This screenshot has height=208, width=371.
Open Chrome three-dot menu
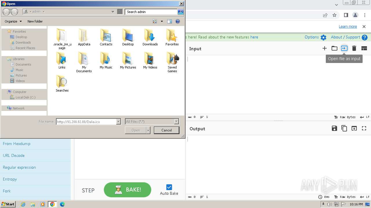pos(365,15)
